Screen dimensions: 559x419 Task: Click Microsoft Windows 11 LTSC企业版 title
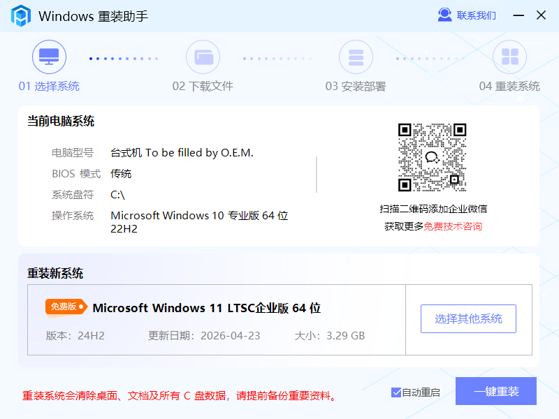[x=206, y=308]
